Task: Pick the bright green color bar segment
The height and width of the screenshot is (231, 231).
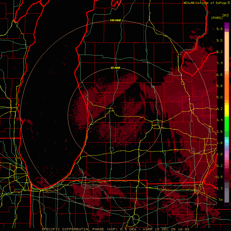Action: 227,124
